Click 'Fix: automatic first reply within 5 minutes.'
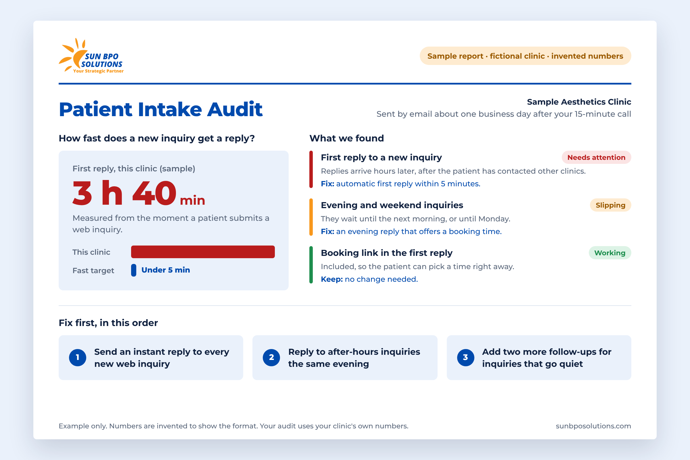690x460 pixels. point(400,184)
